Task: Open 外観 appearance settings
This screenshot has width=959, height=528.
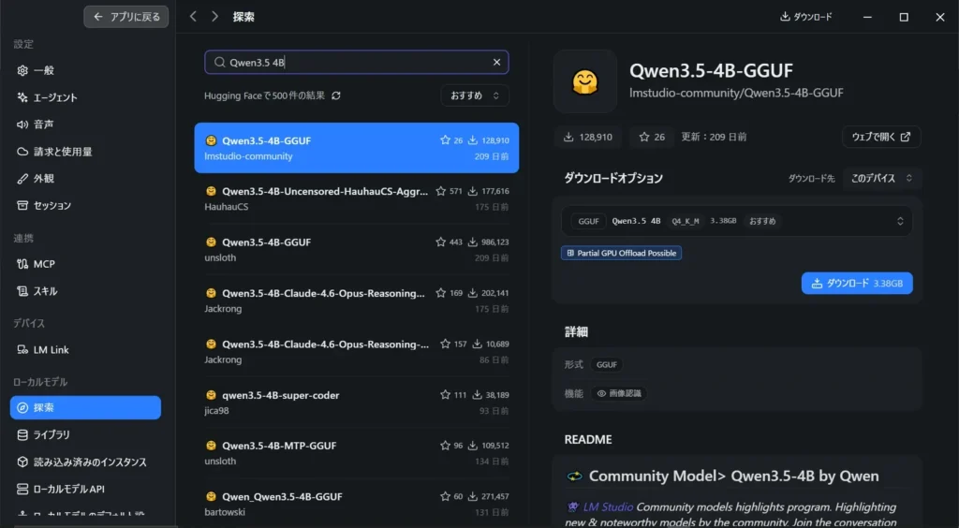Action: [85, 179]
